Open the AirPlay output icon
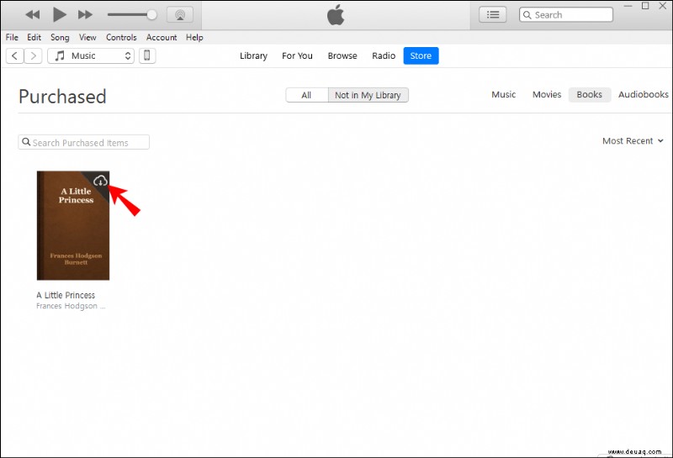Image resolution: width=673 pixels, height=458 pixels. point(180,15)
